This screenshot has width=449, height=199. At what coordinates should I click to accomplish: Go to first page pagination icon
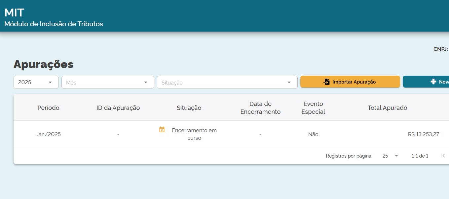[443, 156]
